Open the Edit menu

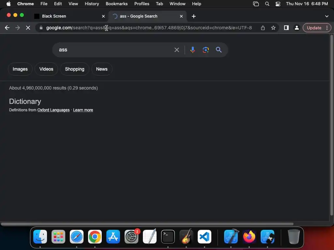(x=58, y=4)
